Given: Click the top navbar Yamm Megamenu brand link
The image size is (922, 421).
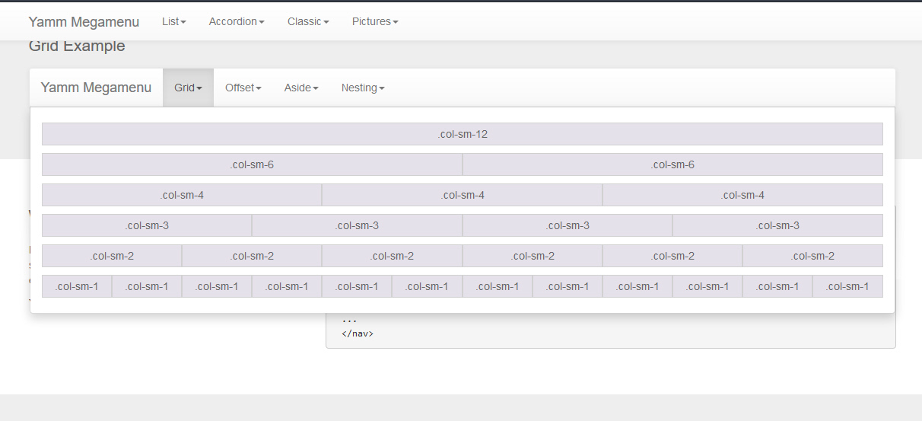Looking at the screenshot, I should pos(84,21).
